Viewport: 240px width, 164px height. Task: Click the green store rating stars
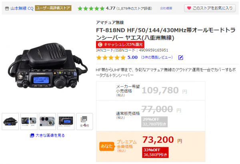91,8
